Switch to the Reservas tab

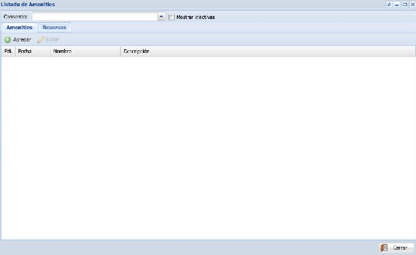tap(54, 28)
